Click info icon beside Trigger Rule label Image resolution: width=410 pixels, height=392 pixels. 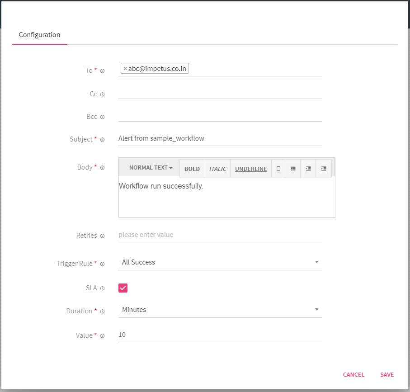click(x=102, y=264)
